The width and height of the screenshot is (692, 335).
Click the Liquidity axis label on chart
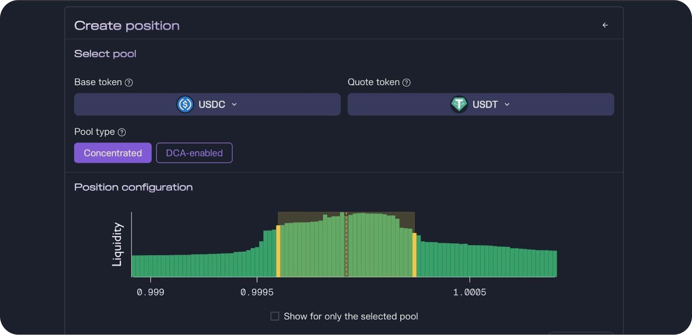pyautogui.click(x=117, y=244)
